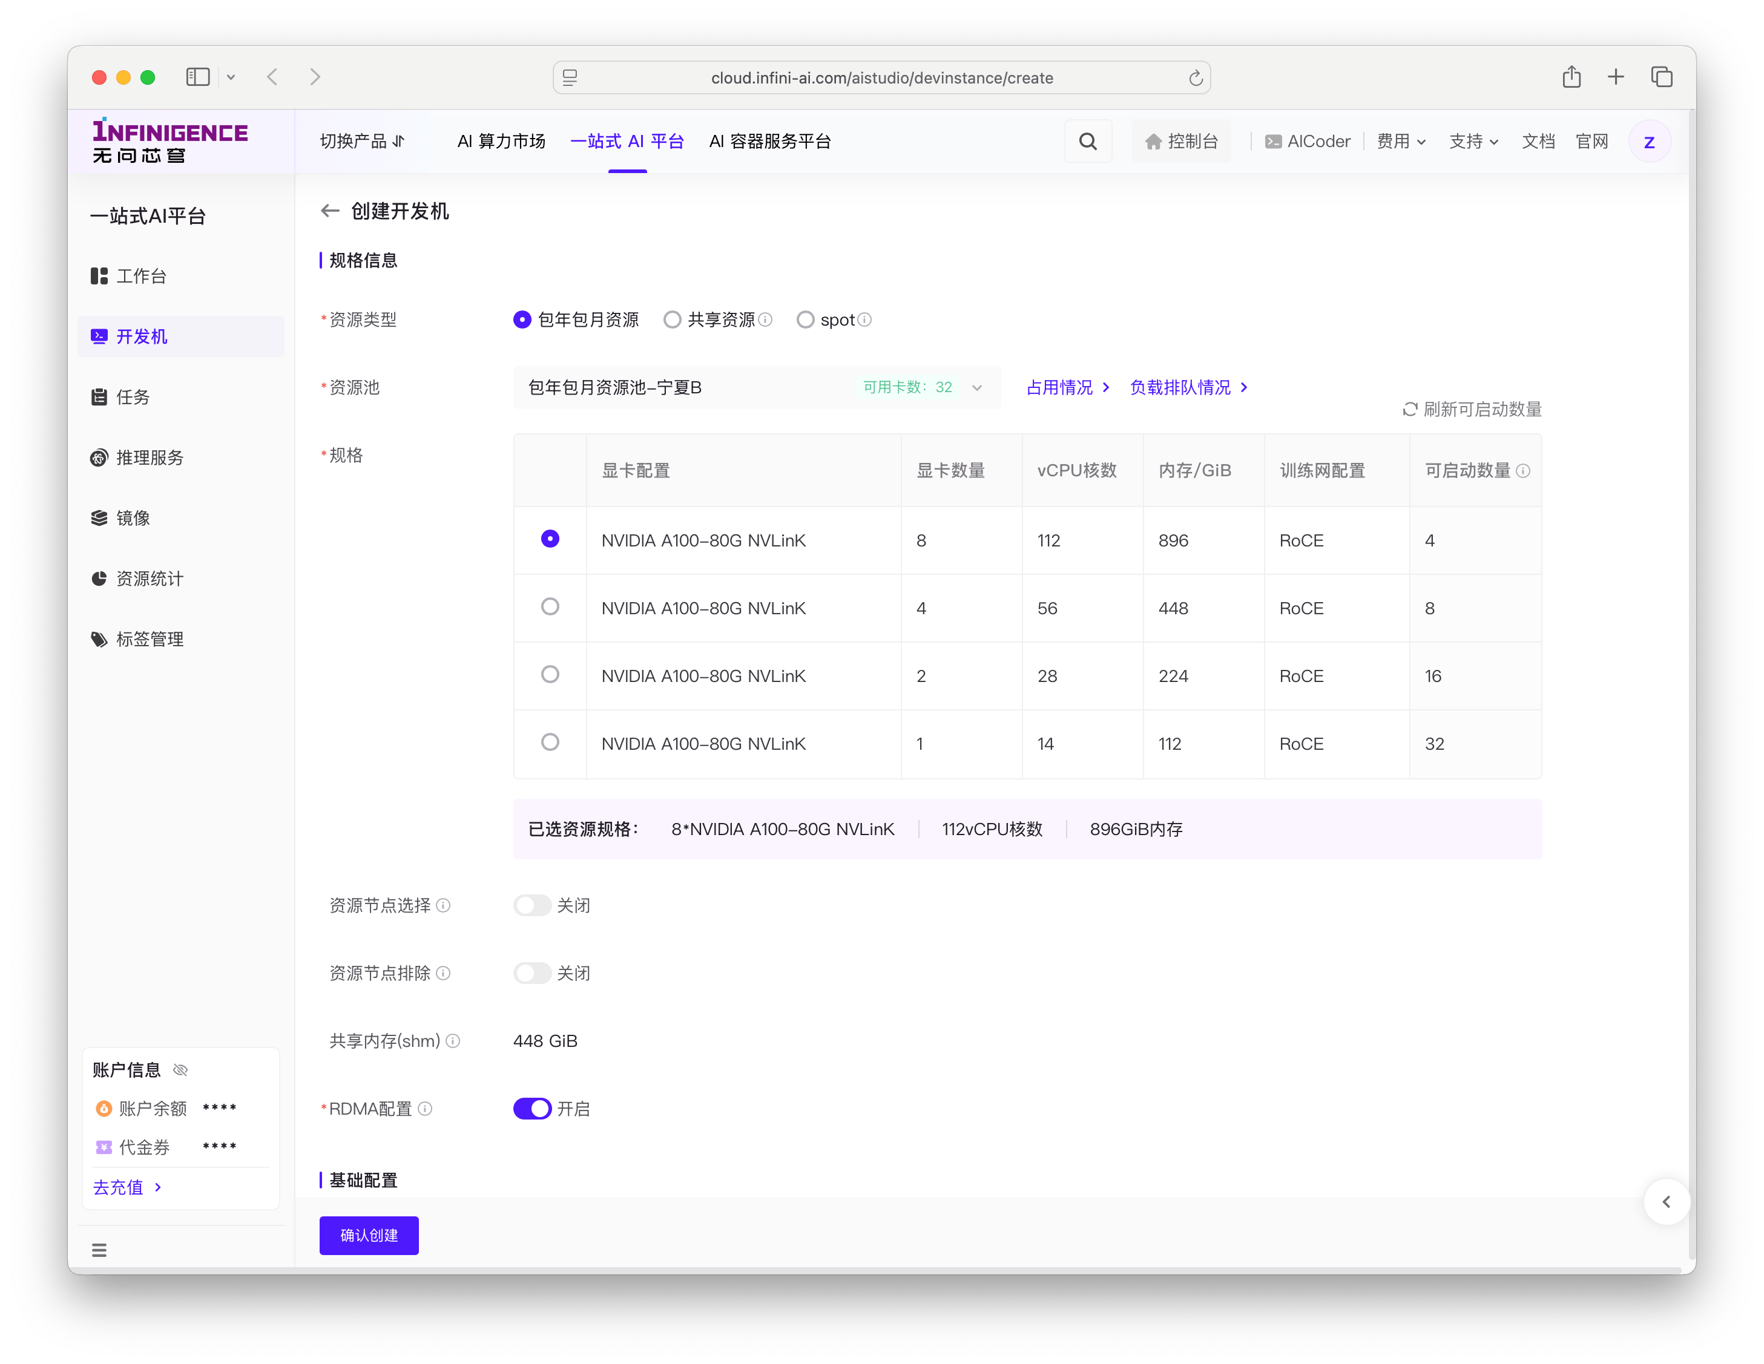Click the hide account info eye icon
Image resolution: width=1764 pixels, height=1364 pixels.
pos(181,1070)
